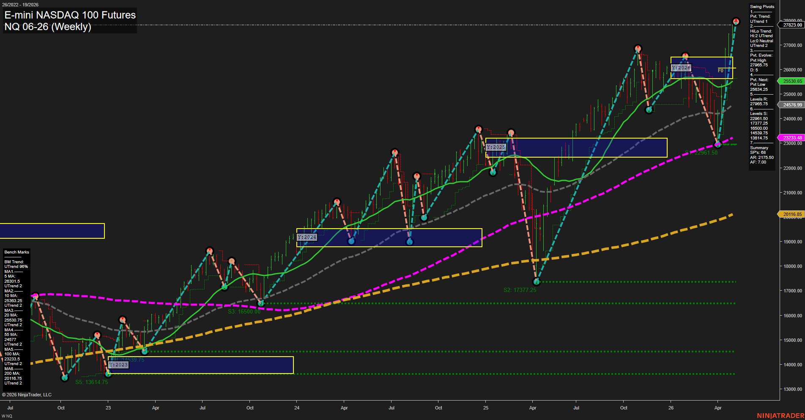Image resolution: width=805 pixels, height=420 pixels.
Task: Click the 55 MA: label in Bench Marks
Action: [x=12, y=335]
